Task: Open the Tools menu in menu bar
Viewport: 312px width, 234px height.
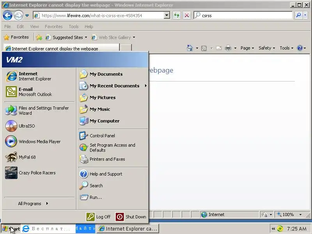Action: point(74,27)
